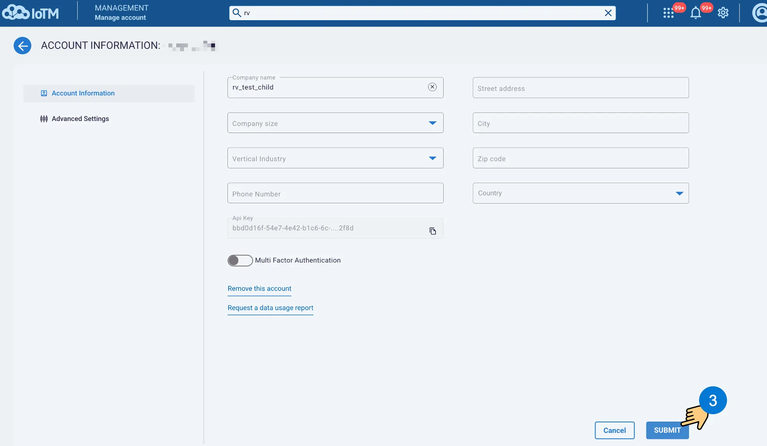767x446 pixels.
Task: Click the Remove this account link
Action: (x=259, y=289)
